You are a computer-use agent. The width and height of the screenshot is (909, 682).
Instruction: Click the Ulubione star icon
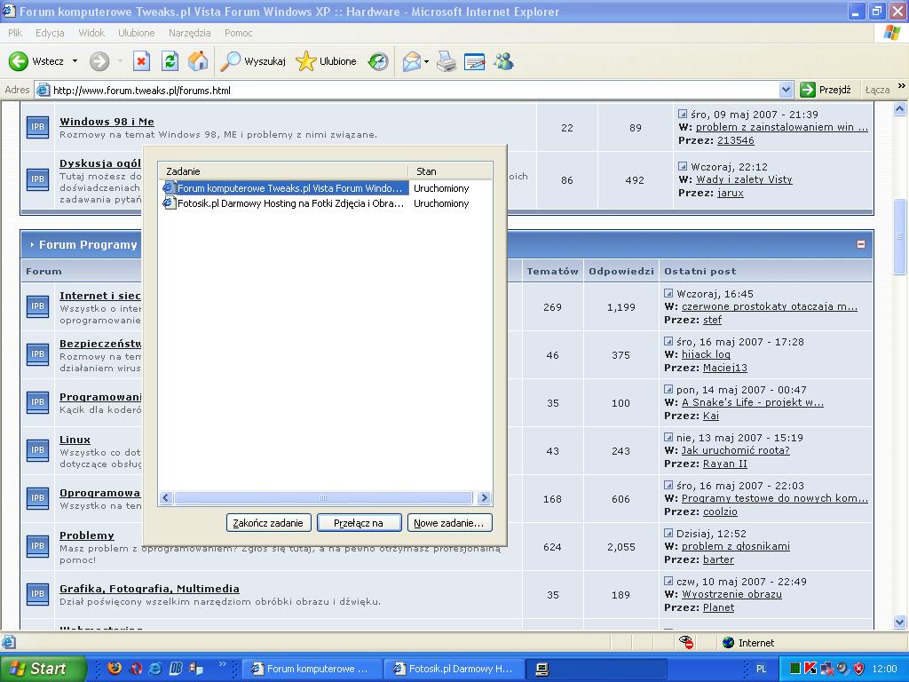coord(306,61)
